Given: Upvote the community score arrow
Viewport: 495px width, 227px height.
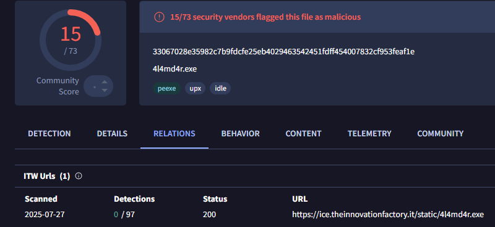Looking at the screenshot, I should 105,82.
